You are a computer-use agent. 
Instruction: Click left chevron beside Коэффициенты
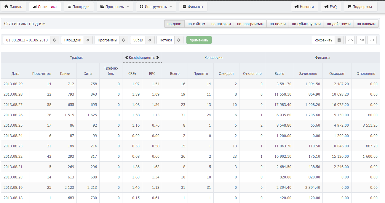tap(127, 58)
